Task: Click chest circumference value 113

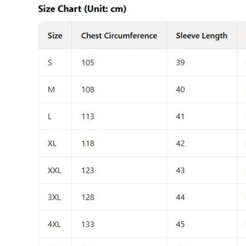Action: point(88,116)
